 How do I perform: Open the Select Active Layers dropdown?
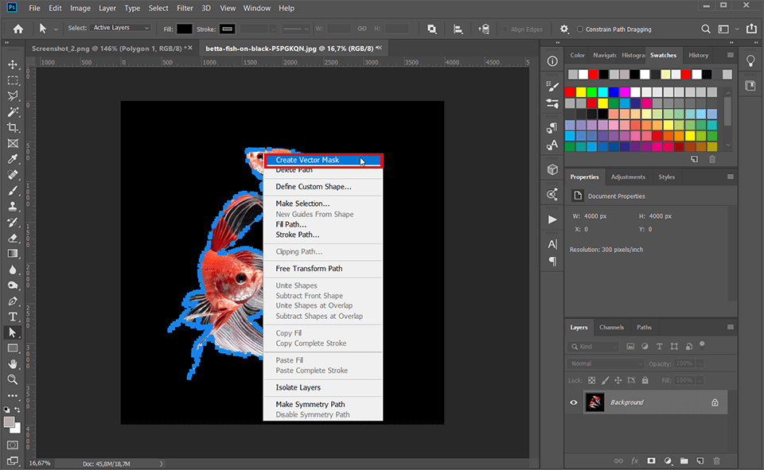(x=121, y=28)
